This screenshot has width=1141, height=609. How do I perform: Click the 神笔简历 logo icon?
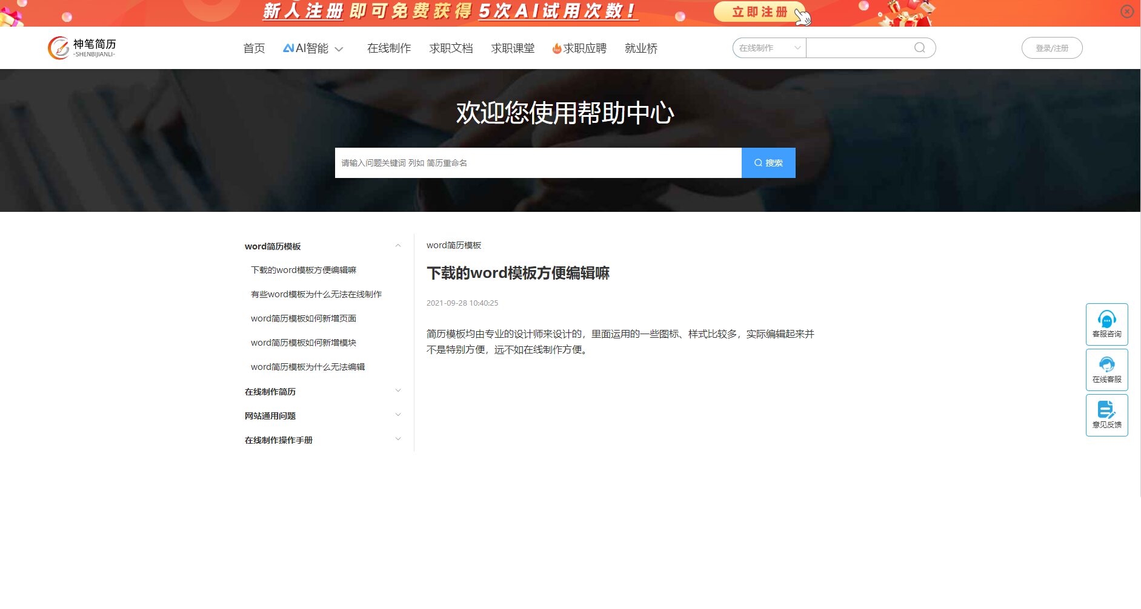pyautogui.click(x=59, y=48)
